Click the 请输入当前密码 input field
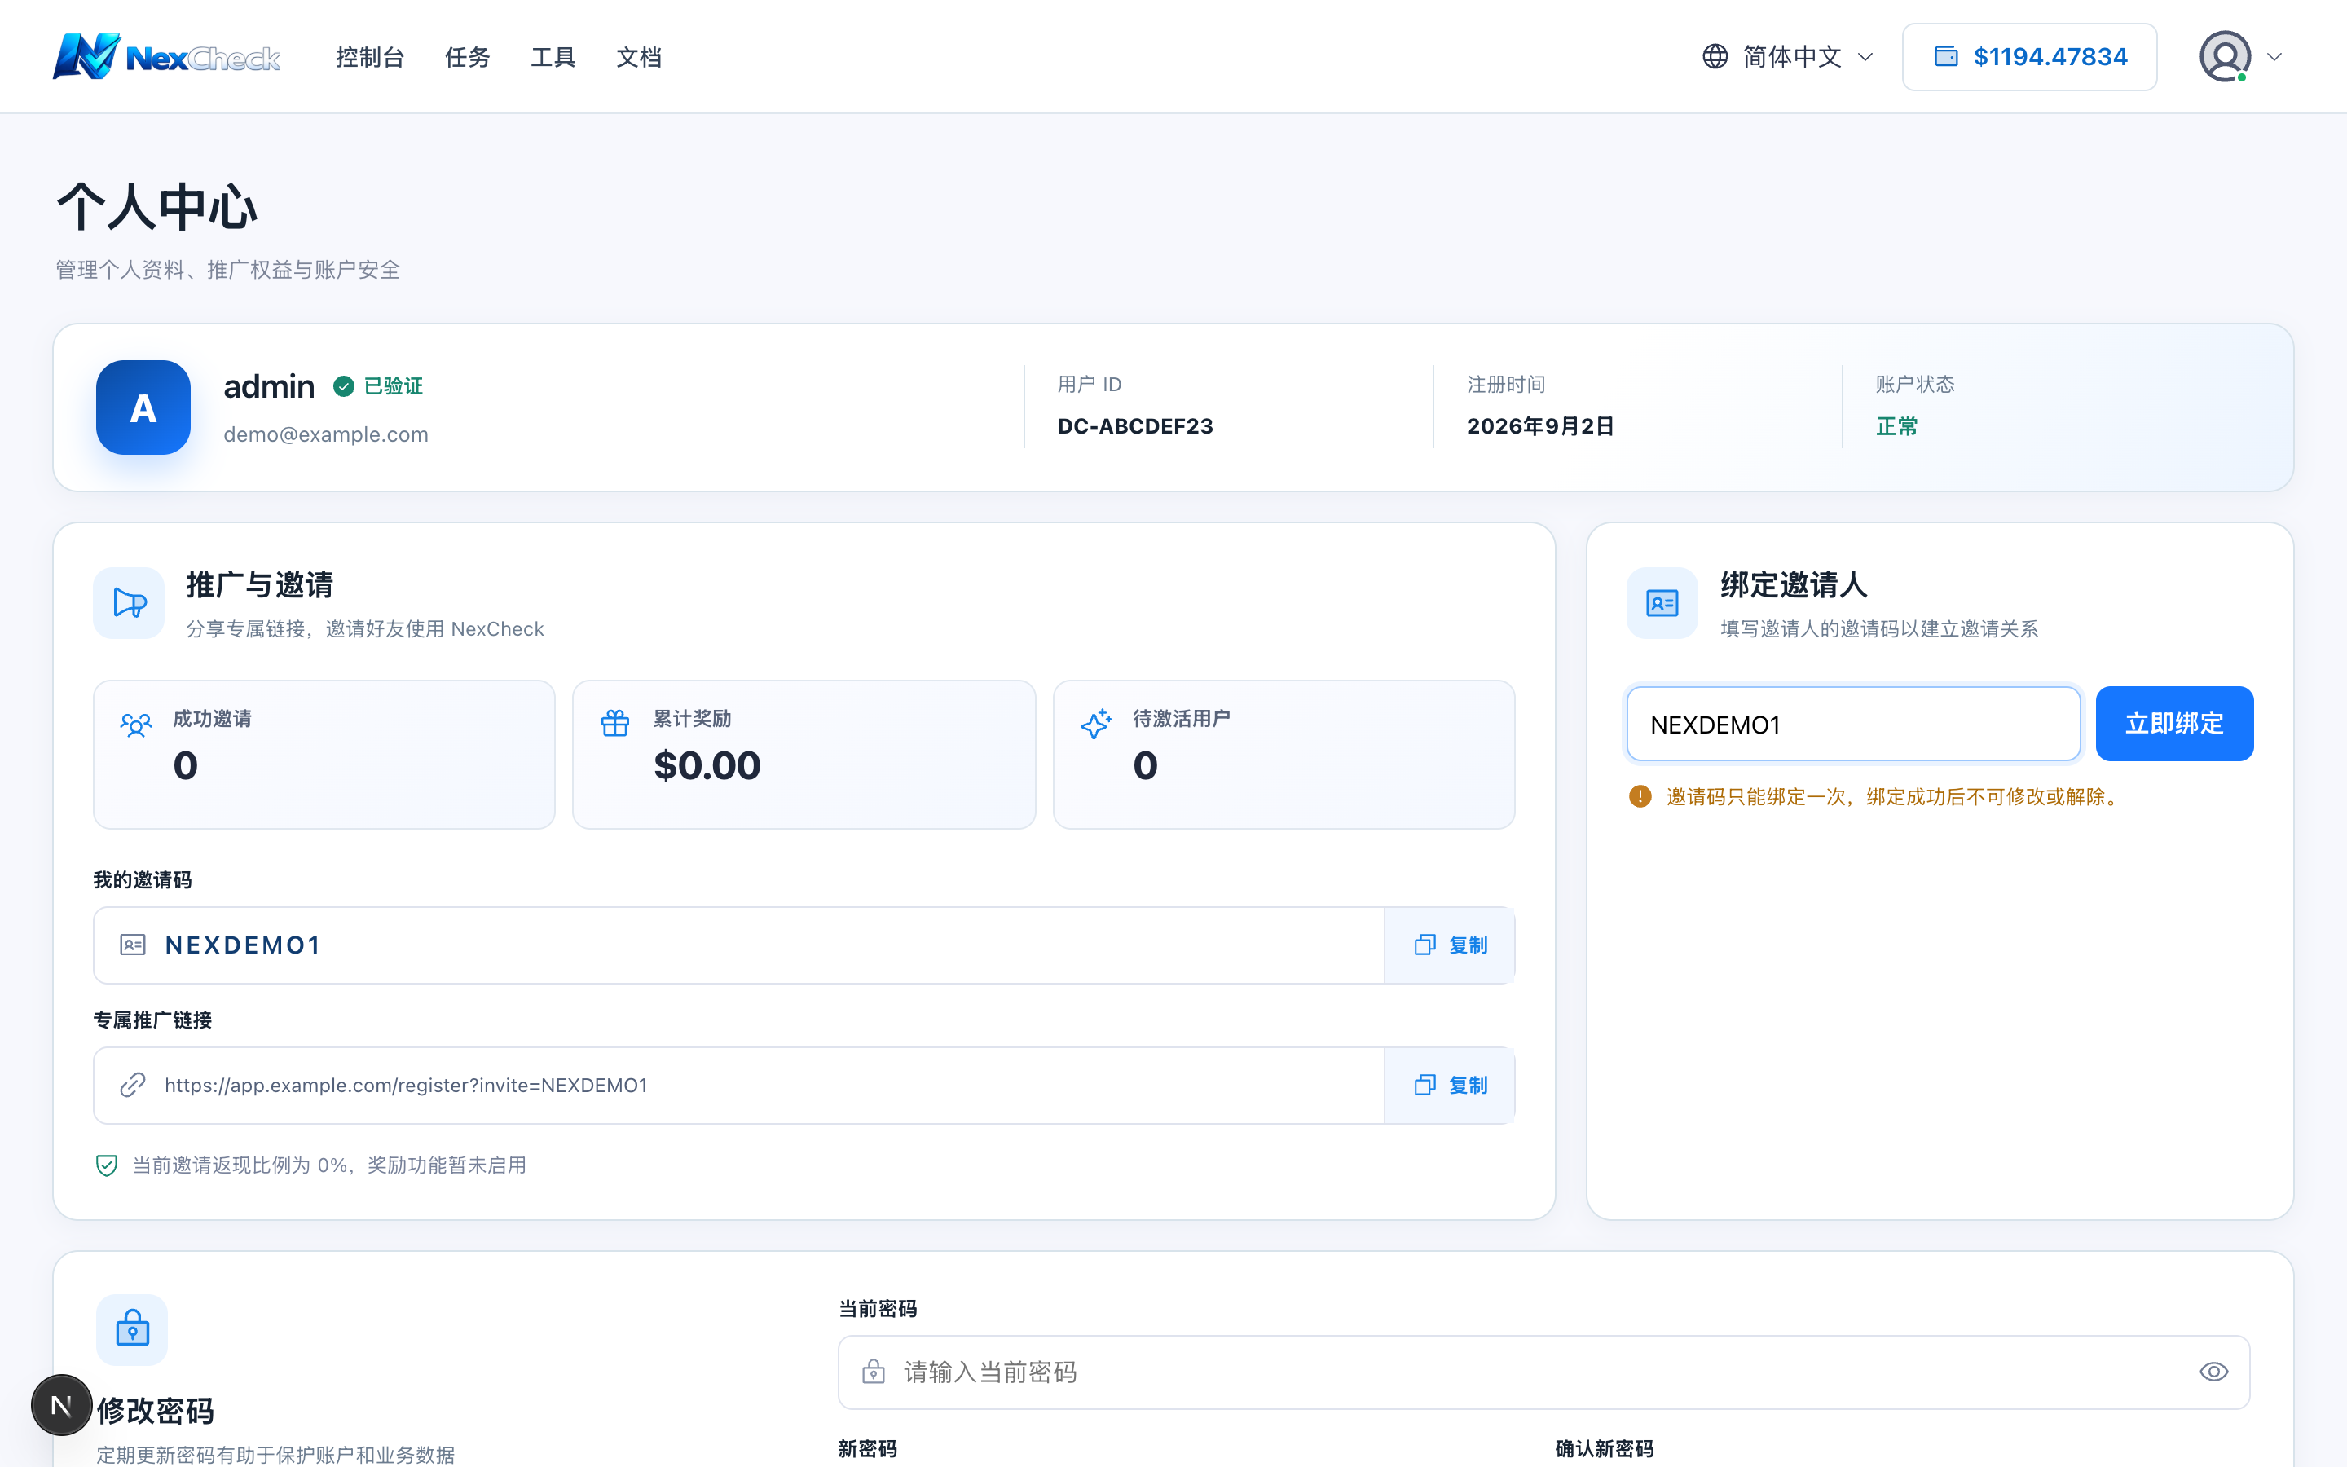Image resolution: width=2347 pixels, height=1467 pixels. (x=1544, y=1372)
